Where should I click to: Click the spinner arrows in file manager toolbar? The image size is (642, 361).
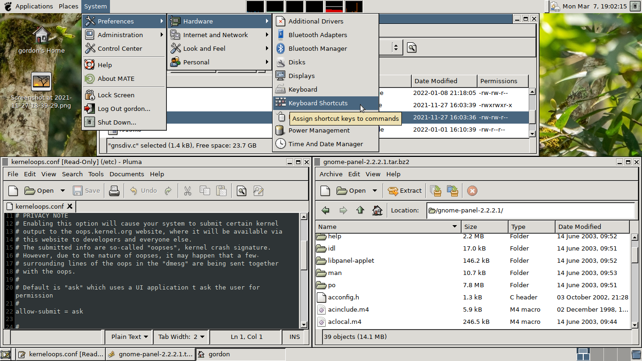[396, 47]
